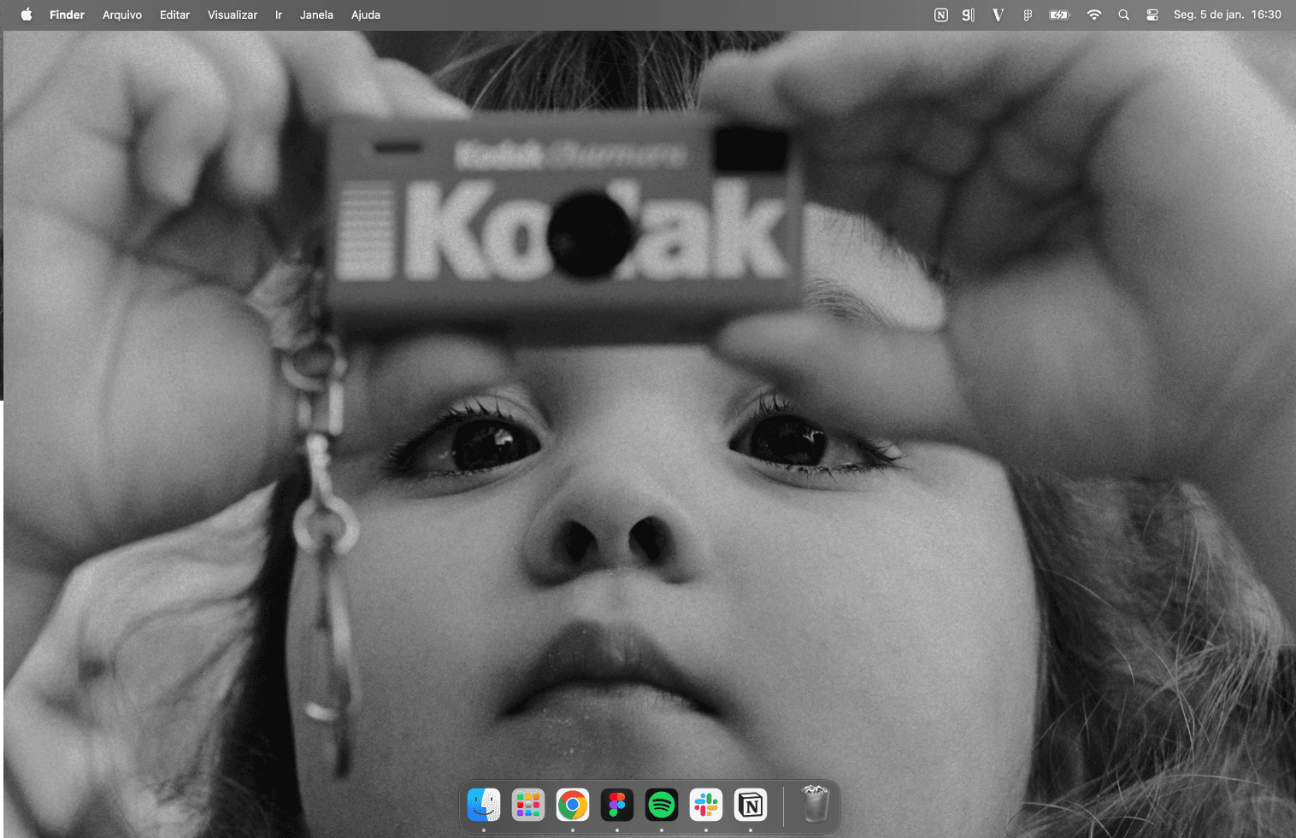Show the battery charging status menu

click(1058, 15)
